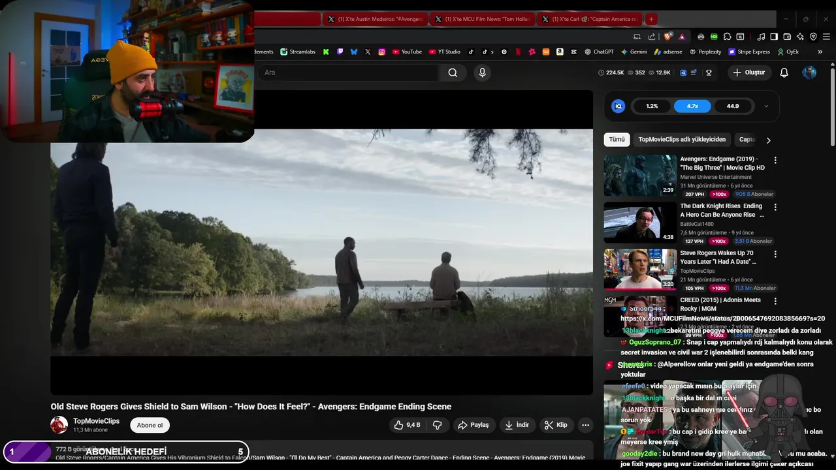
Task: Click the TopMovieClips channel avatar
Action: [59, 425]
